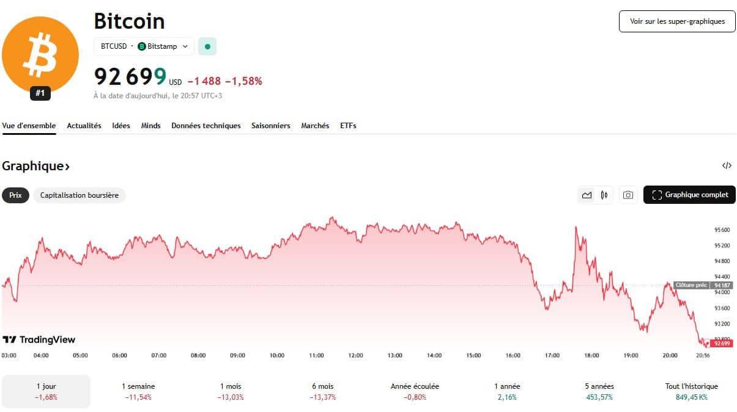Screen dimensions: 737x412
Task: Expand the Graphique section heading
Action: [36, 166]
